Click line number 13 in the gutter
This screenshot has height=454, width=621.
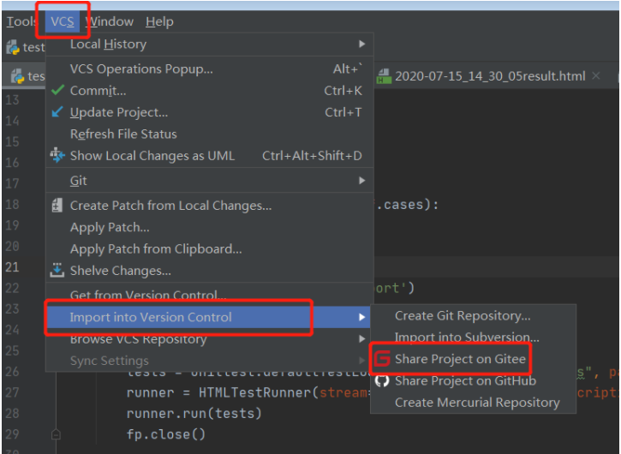(x=12, y=100)
